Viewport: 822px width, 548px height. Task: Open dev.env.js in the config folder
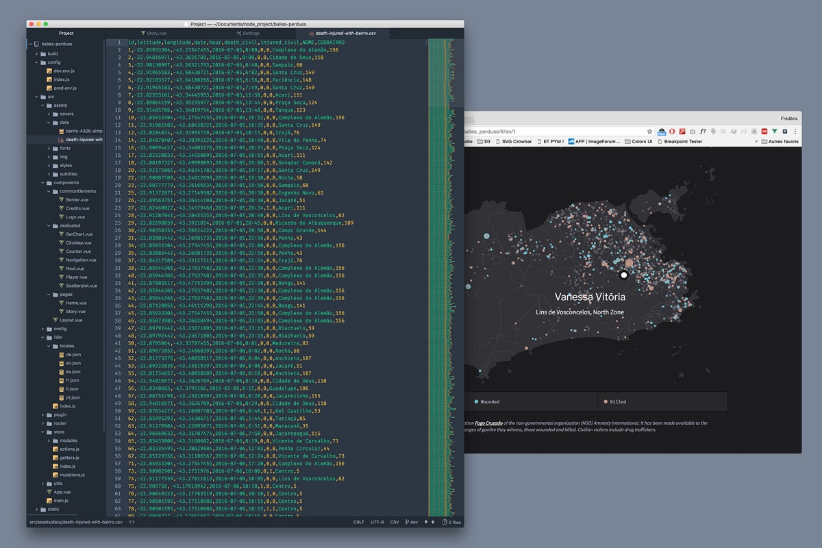(62, 71)
